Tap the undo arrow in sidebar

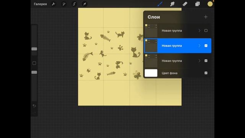click(34, 106)
